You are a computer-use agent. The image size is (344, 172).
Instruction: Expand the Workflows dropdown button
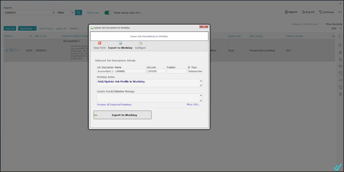(x=28, y=29)
